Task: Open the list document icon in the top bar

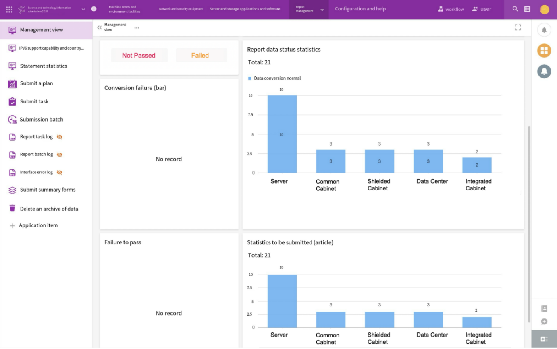Action: coord(527,9)
